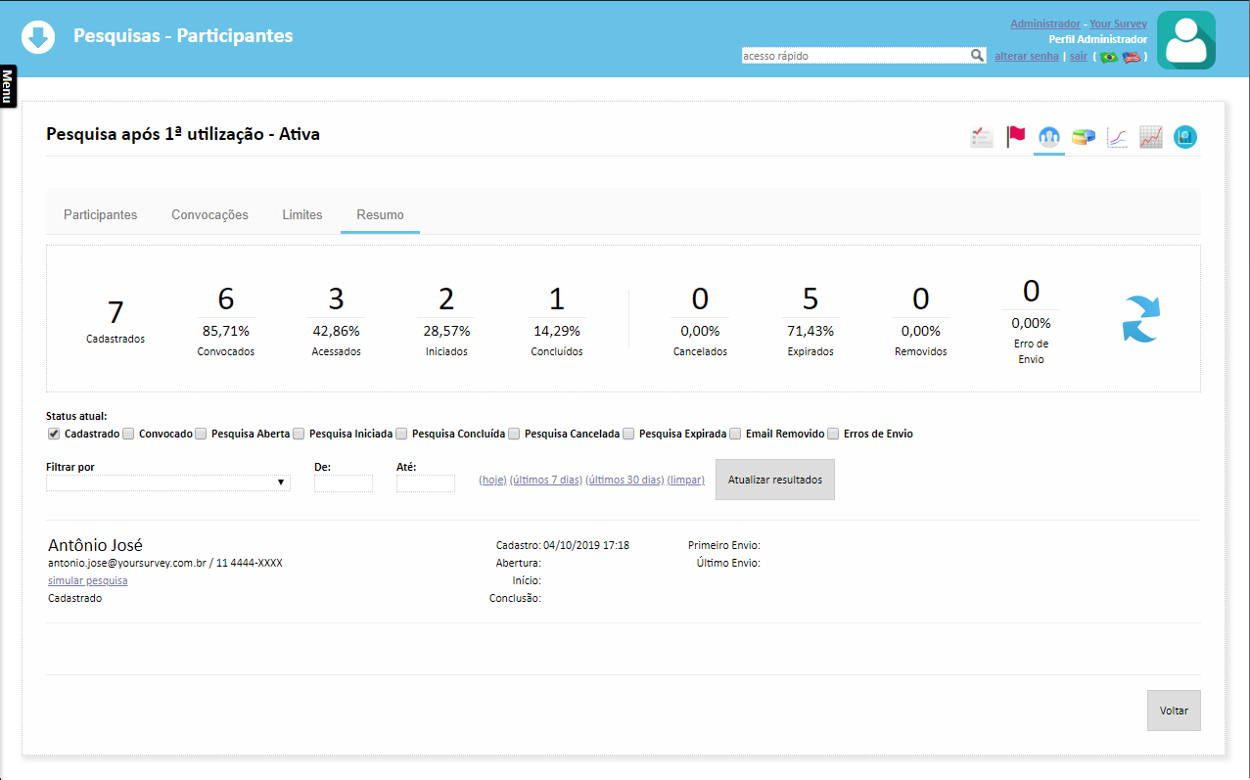Click the 2 Iniciados count
The image size is (1250, 780).
446,298
